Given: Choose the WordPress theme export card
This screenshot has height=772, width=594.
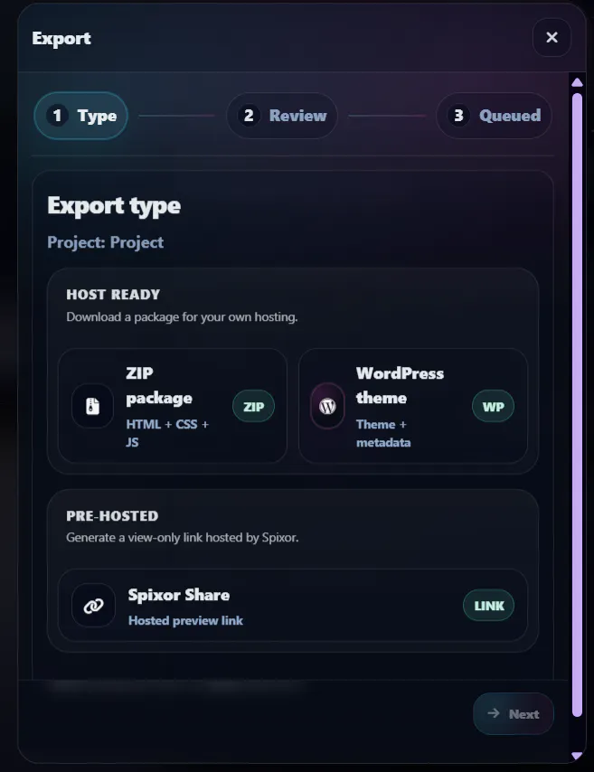Looking at the screenshot, I should pyautogui.click(x=413, y=406).
